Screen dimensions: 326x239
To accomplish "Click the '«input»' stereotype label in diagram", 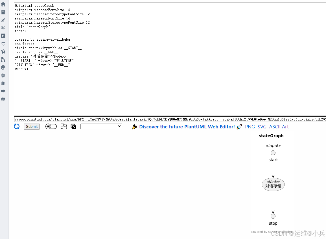I will 273,146.
